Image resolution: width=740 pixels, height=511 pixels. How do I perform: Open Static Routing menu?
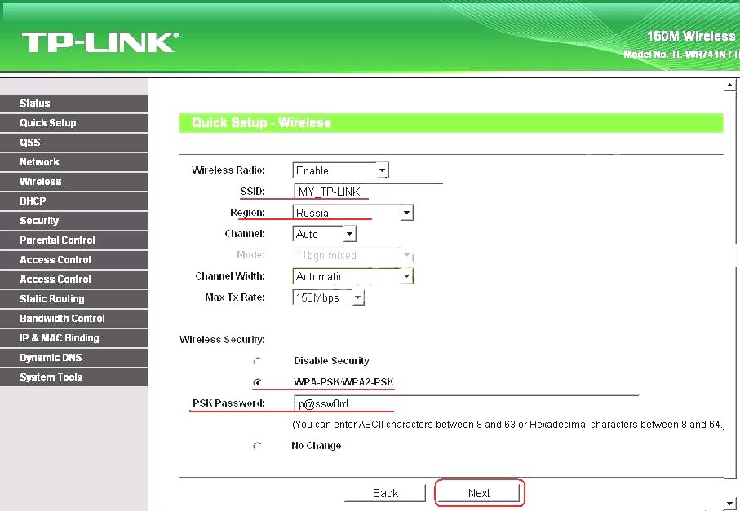click(74, 299)
